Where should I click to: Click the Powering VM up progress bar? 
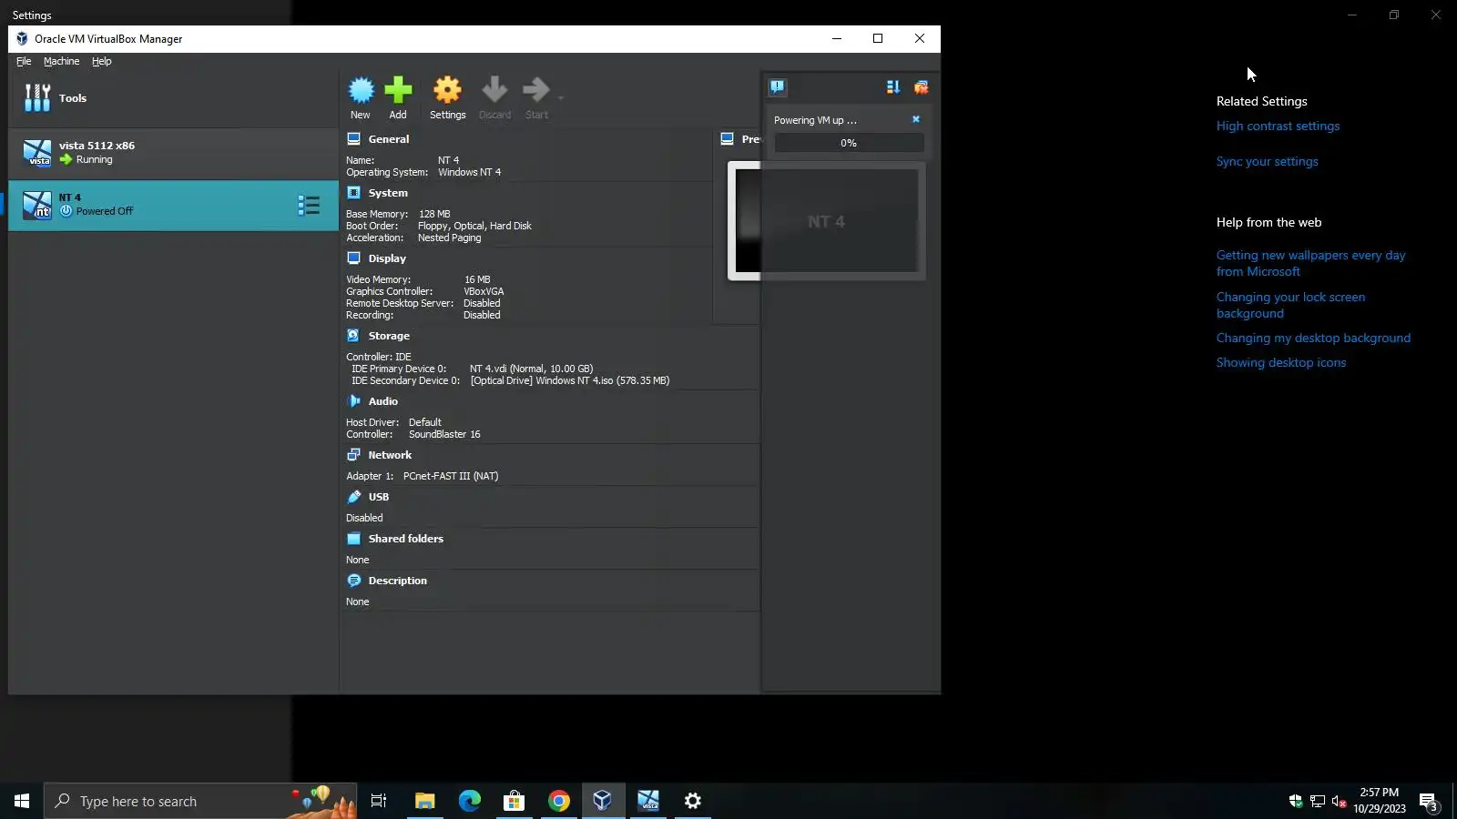tap(849, 143)
